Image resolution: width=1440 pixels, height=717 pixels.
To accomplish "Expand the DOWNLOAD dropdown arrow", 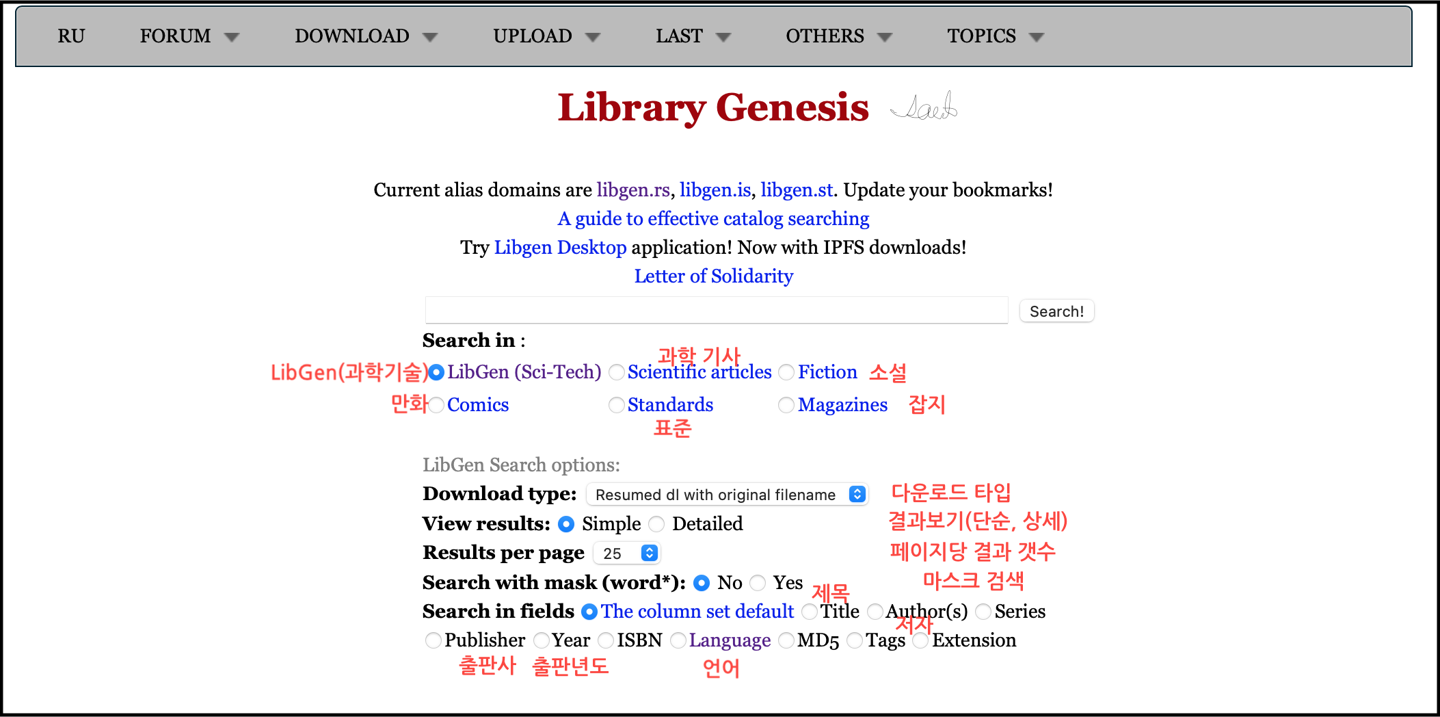I will [x=429, y=38].
